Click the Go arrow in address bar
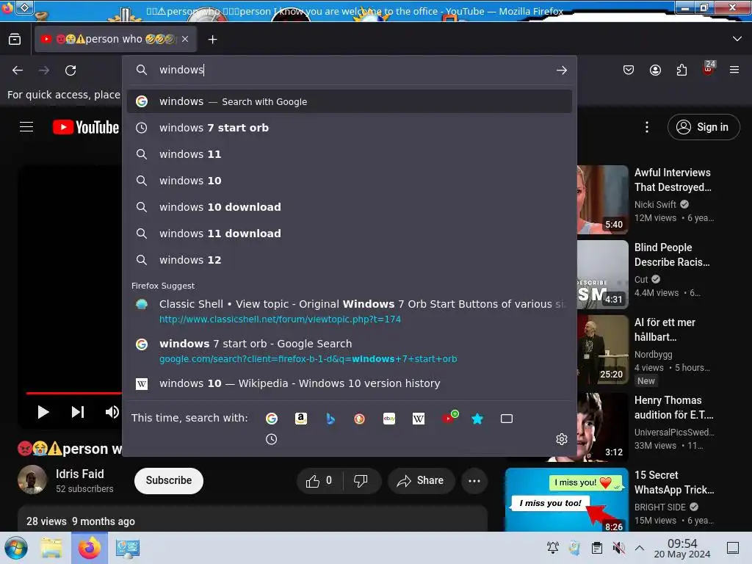Screen dimensions: 752x564 [x=562, y=70]
